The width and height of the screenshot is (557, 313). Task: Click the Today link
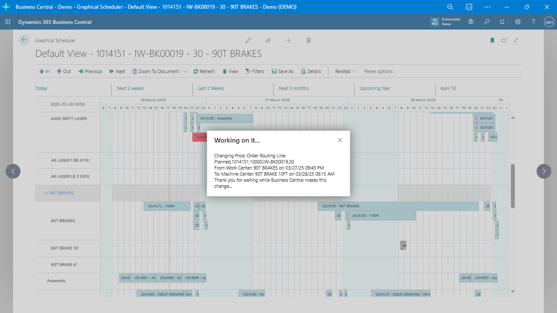pyautogui.click(x=41, y=88)
